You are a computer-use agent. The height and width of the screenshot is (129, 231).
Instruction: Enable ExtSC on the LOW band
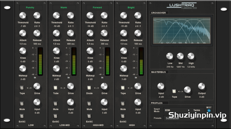coord(22,116)
